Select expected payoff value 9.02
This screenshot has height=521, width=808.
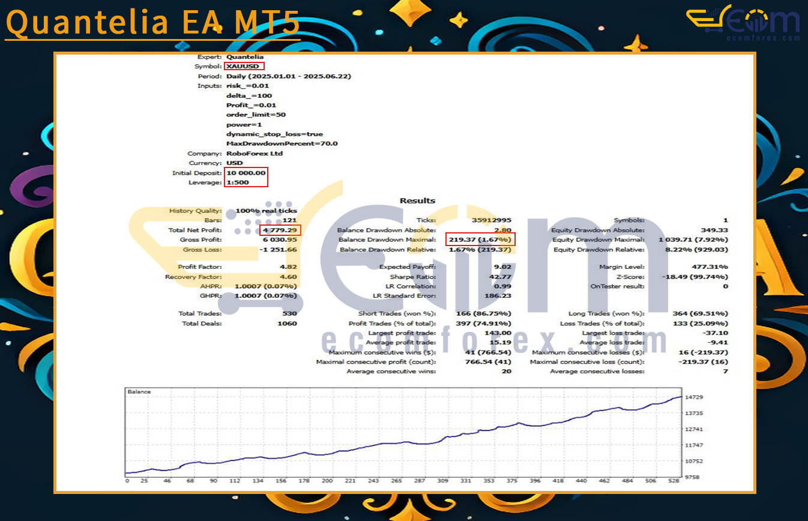pyautogui.click(x=502, y=267)
